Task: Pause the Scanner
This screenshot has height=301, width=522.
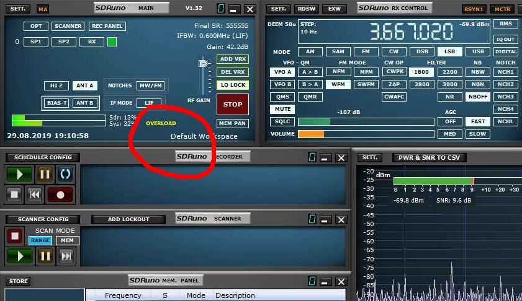Action: pyautogui.click(x=45, y=256)
